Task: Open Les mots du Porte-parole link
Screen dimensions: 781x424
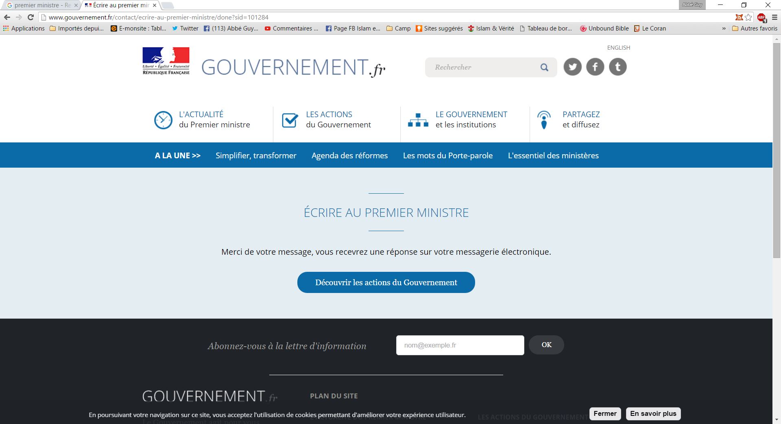Action: point(448,155)
